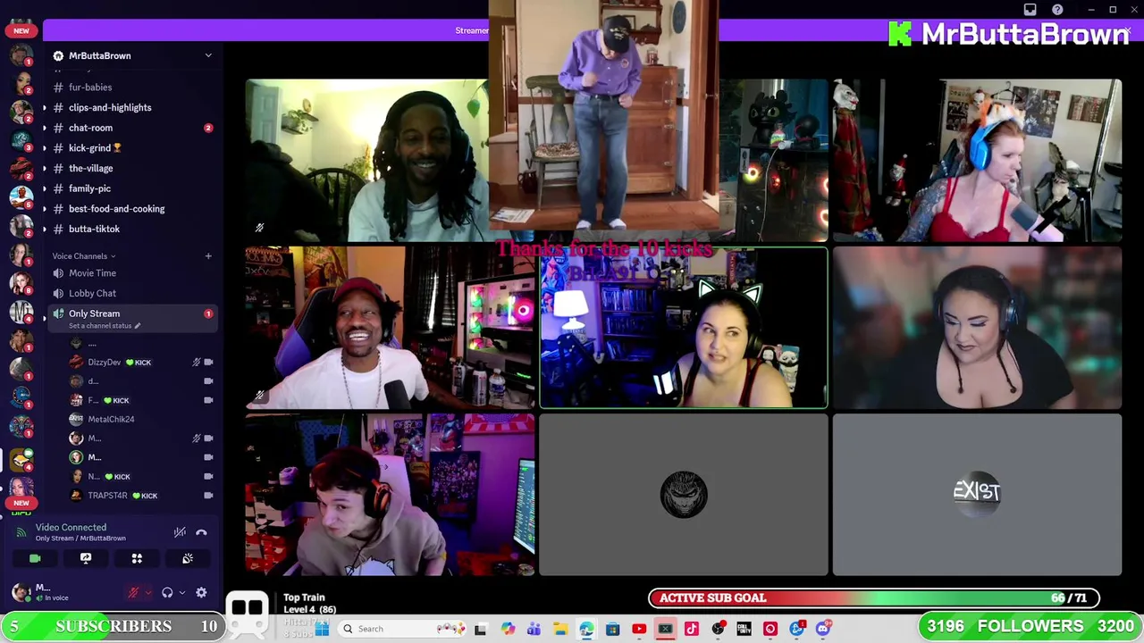Viewport: 1144px width, 643px height.
Task: Click share your screen button
Action: point(86,558)
